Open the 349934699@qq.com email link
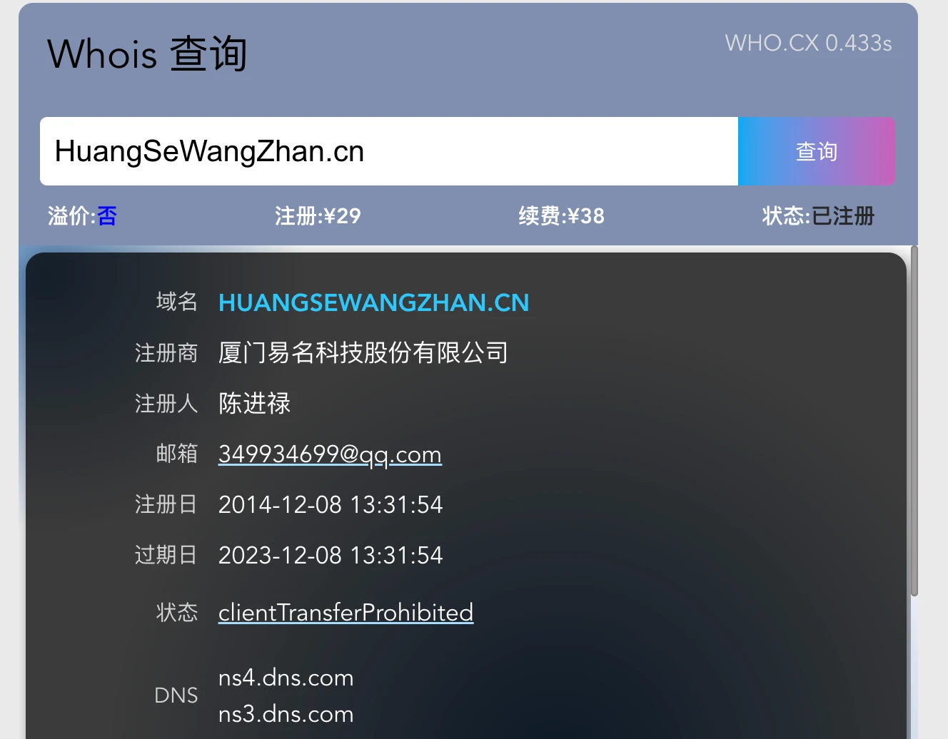 coord(330,454)
